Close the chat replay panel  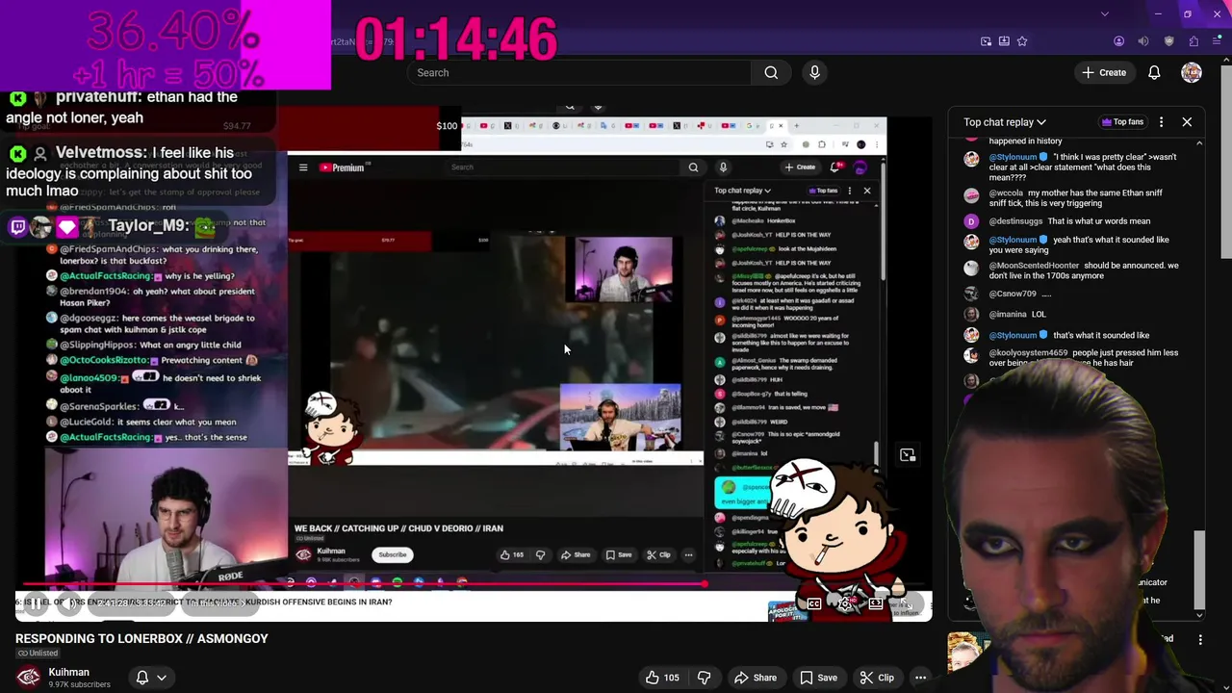click(x=1187, y=122)
